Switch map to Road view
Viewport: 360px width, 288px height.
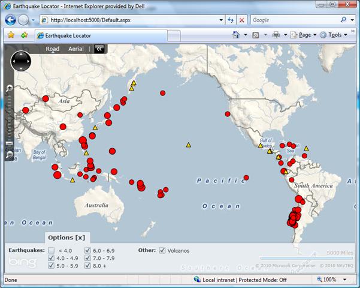pos(53,49)
